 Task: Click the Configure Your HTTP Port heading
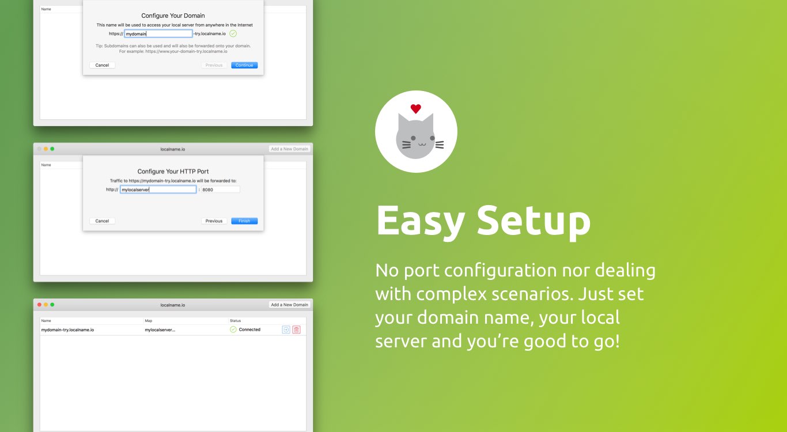[173, 171]
